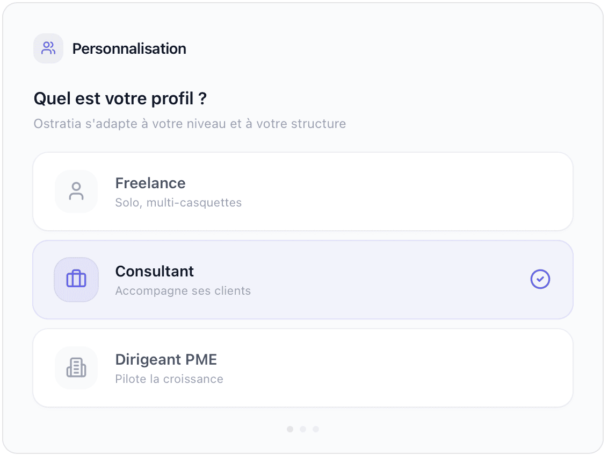
Task: Select the Freelance profile label
Action: click(150, 183)
